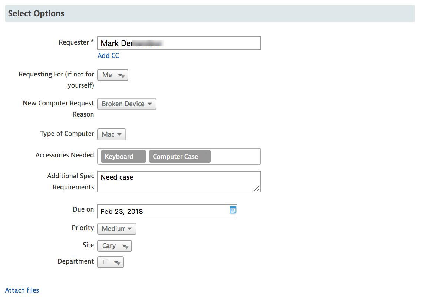Click the Add CC link
This screenshot has height=300, width=422.
[x=108, y=56]
